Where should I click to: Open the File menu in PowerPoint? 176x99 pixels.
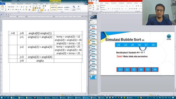[x=90, y=3]
